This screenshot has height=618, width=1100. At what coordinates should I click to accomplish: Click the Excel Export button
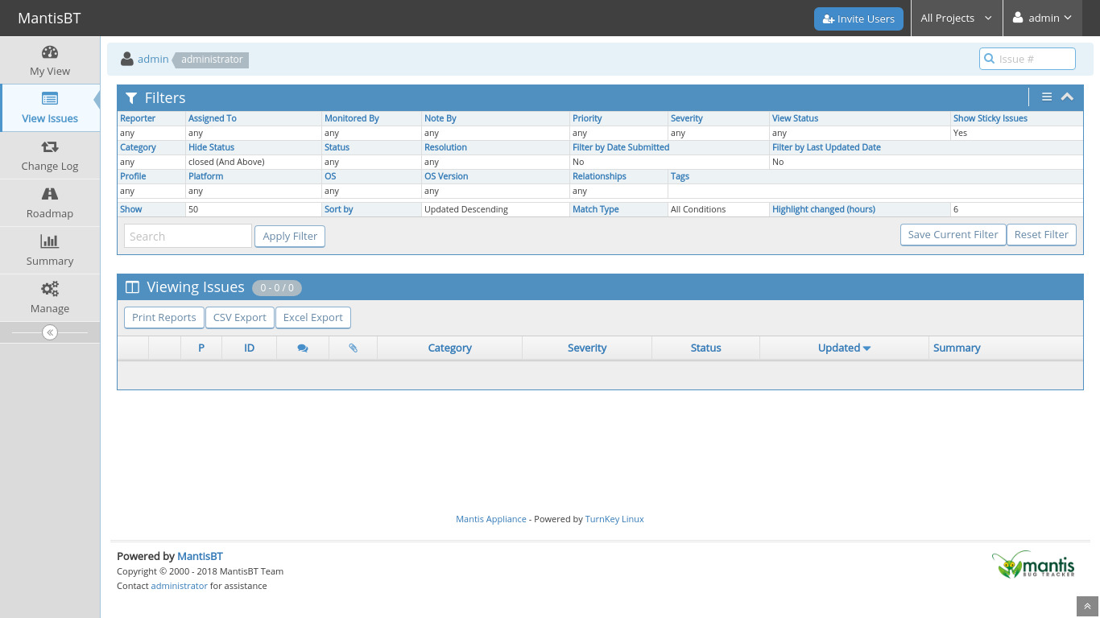coord(313,318)
